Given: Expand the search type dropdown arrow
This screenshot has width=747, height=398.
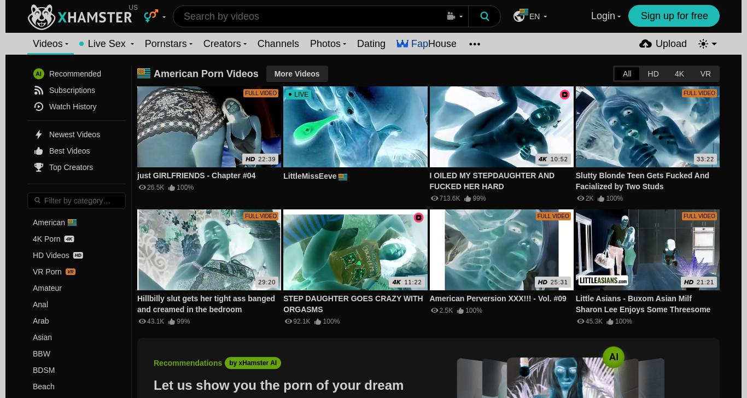Looking at the screenshot, I should pos(461,17).
